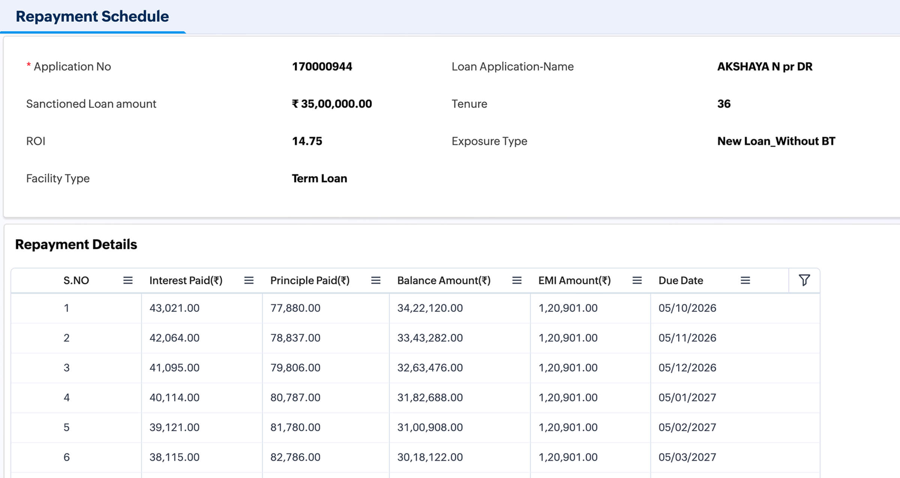Click due date cell 05/03/2027
Screen dimensions: 900x478
click(x=687, y=457)
